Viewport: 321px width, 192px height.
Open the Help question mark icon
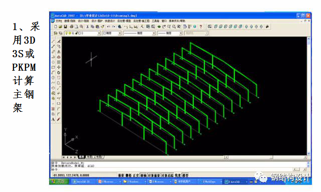[x=201, y=27]
